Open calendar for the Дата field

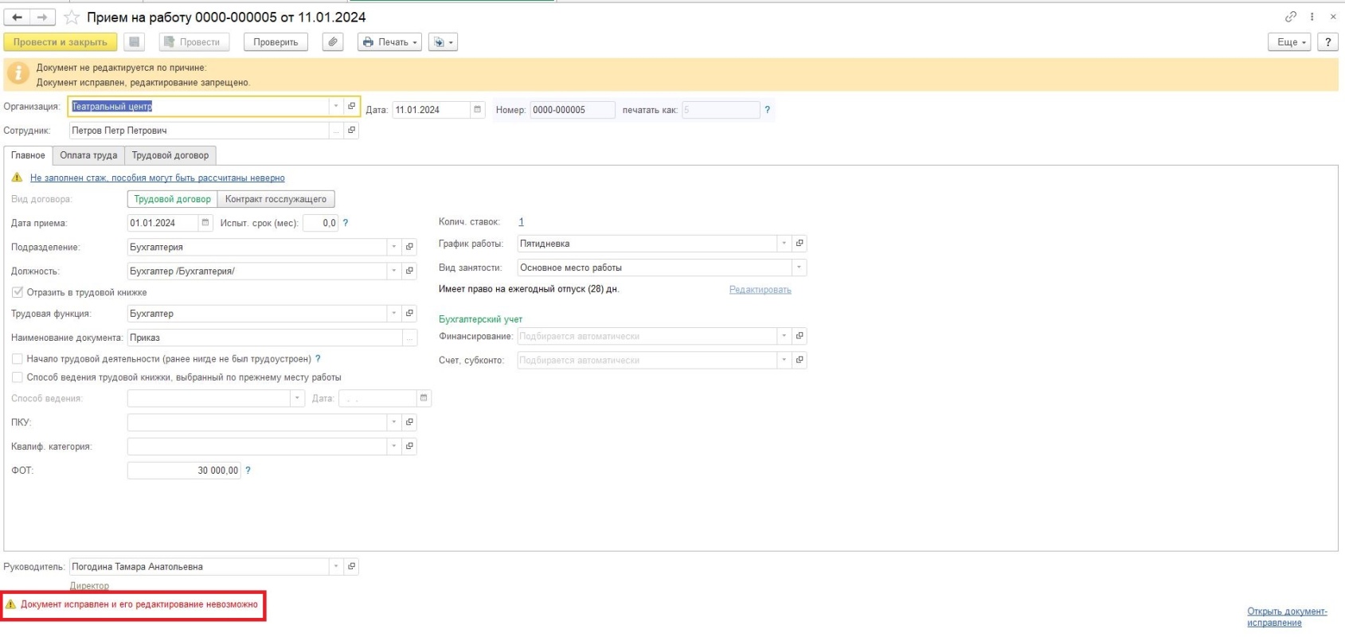[x=478, y=110]
